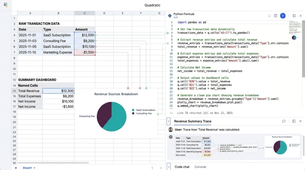The height and width of the screenshot is (170, 305).
Task: Open the Sheet1 dropdown arrow
Action: coord(34,168)
